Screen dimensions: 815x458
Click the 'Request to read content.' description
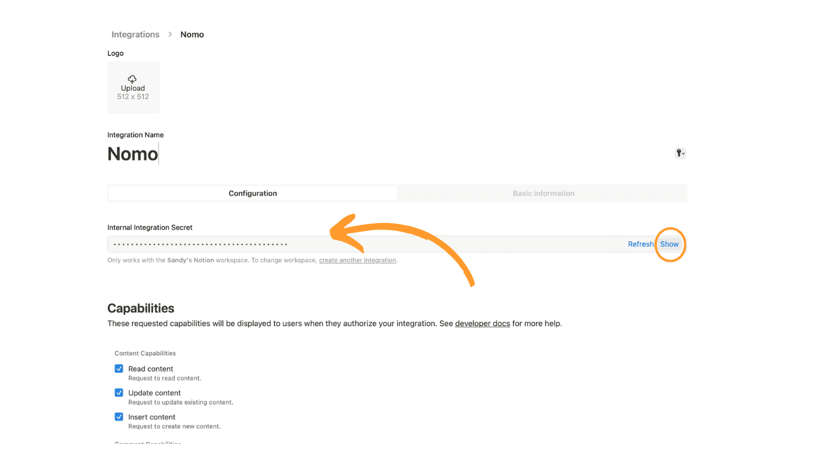point(165,378)
